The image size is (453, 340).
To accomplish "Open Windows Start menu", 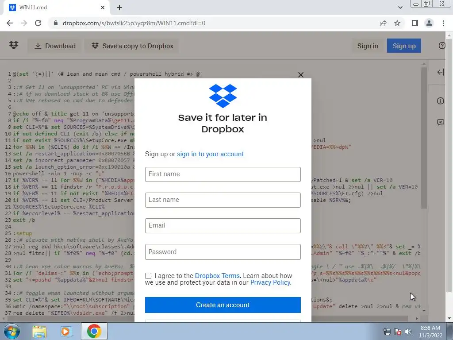I will [x=12, y=331].
